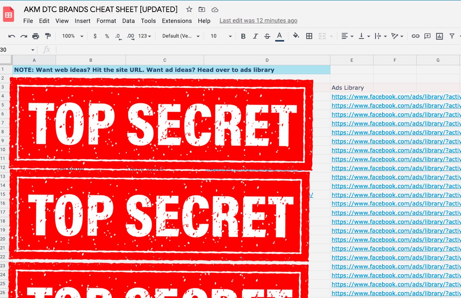Click the Redo icon
The image size is (461, 298).
24,36
